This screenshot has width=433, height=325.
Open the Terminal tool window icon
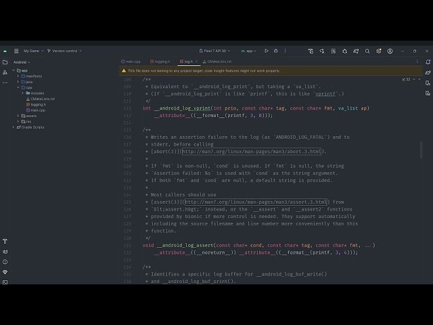click(x=5, y=282)
